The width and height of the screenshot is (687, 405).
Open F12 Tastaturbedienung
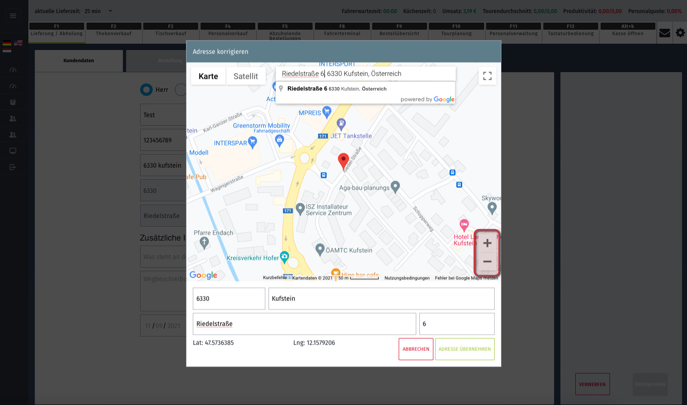click(571, 33)
